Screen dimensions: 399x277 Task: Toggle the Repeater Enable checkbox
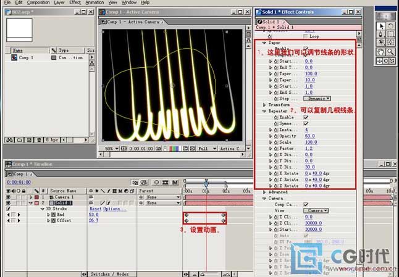(306, 117)
